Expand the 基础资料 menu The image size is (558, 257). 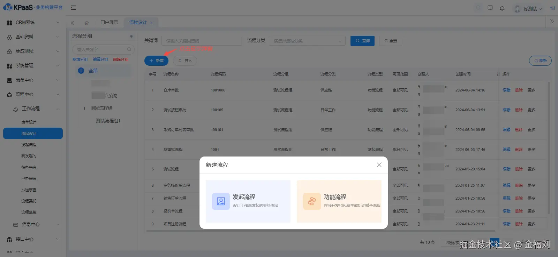point(33,37)
